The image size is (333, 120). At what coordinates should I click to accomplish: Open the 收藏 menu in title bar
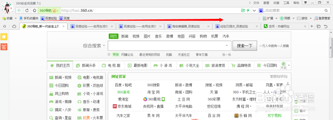click(276, 3)
